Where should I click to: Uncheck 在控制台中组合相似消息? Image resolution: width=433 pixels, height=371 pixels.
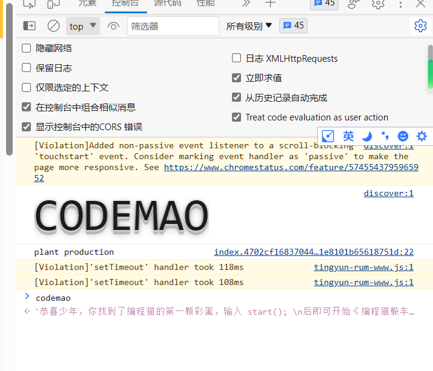pyautogui.click(x=26, y=107)
